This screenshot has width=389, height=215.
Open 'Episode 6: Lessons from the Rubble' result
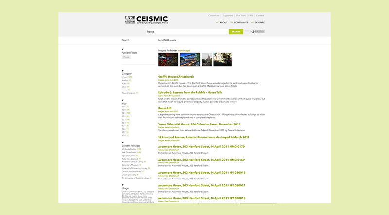pyautogui.click(x=190, y=92)
